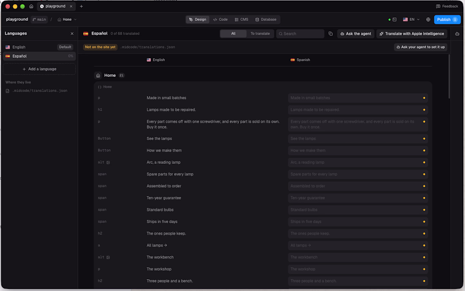Open the main branch selector
Screen dimensions: 465x291
coord(39,19)
